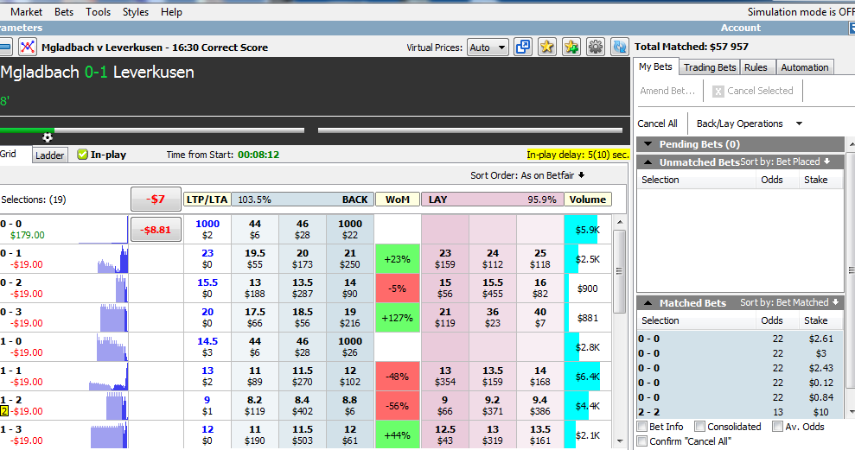Switch to the Ladder tab
This screenshot has height=450, width=855.
pos(49,155)
